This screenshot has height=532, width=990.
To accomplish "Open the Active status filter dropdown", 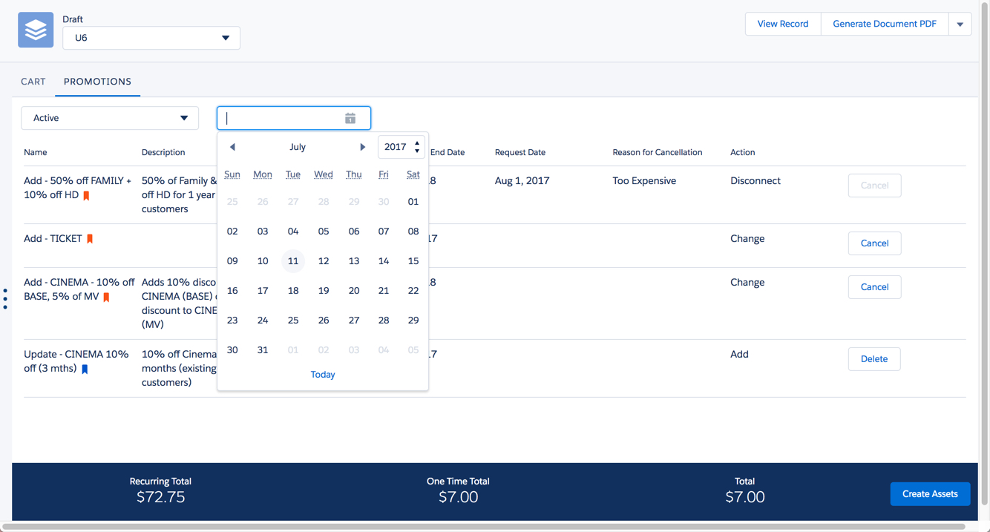I will tap(110, 118).
